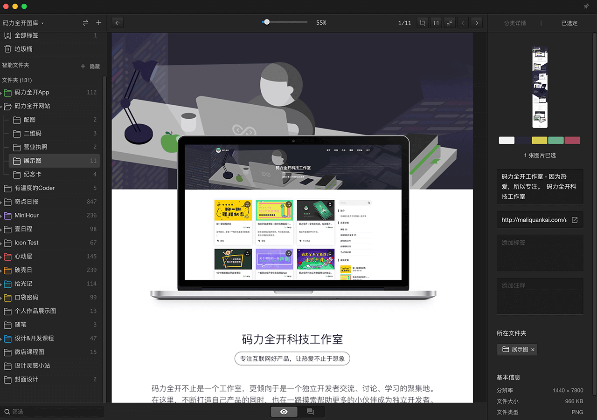597x420 pixels.
Task: Click the 隐藏 button for smart folders
Action: click(95, 67)
